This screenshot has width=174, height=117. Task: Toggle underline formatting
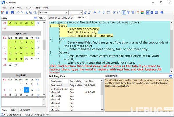tap(103, 12)
